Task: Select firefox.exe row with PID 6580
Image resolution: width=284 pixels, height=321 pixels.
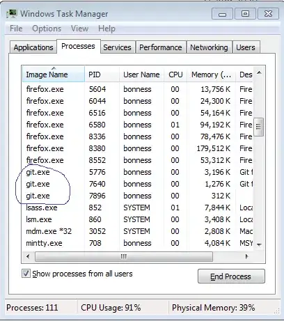Action: (x=138, y=125)
